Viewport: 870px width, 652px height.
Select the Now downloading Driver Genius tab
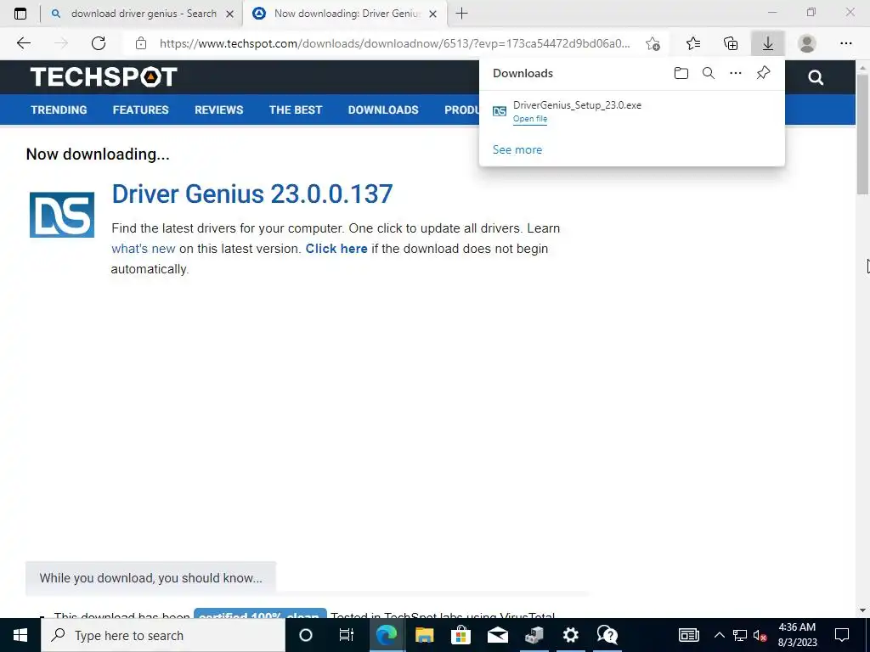pos(344,14)
